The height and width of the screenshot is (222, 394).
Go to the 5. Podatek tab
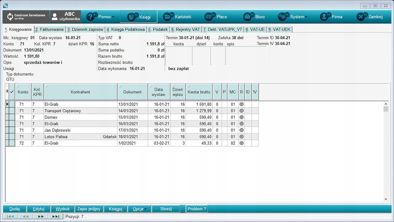[x=158, y=29]
